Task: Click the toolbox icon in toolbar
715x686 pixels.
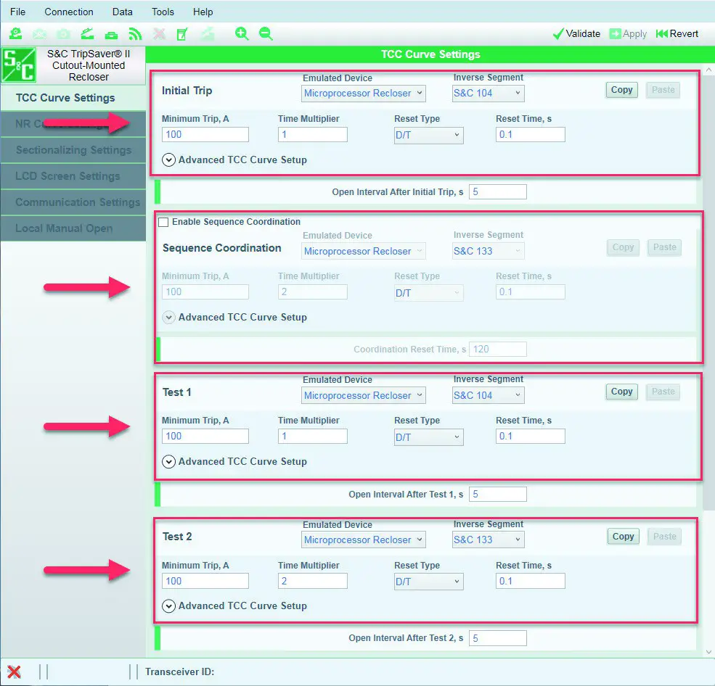Action: (111, 35)
